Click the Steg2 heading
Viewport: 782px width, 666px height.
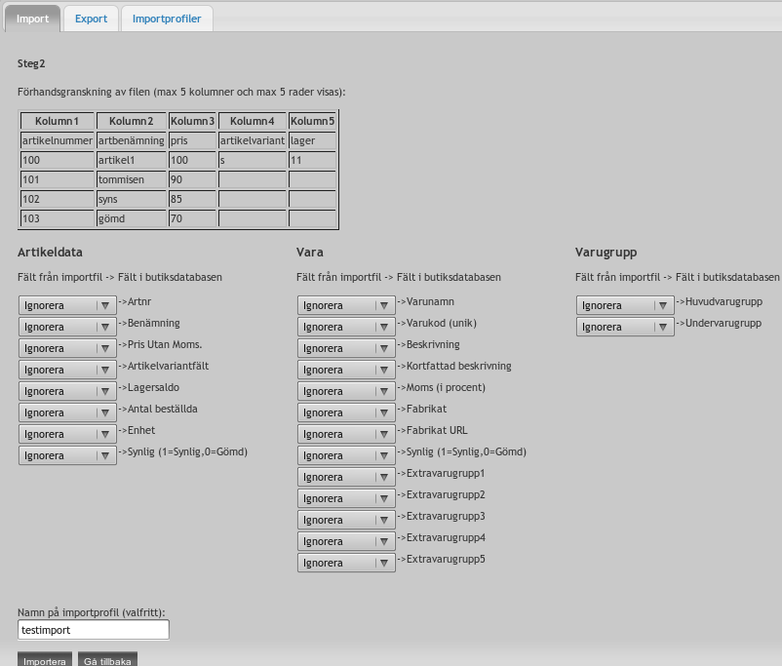tap(31, 63)
